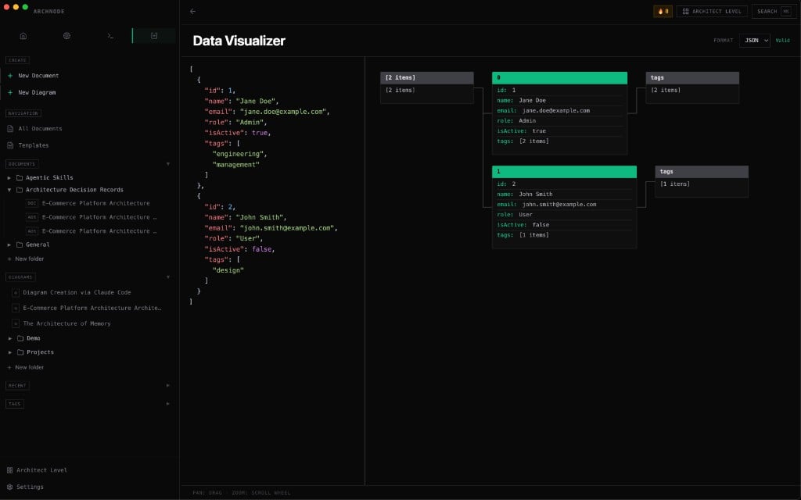Viewport: 801px width, 500px height.
Task: Click the Agentic Skills folder icon
Action: click(20, 177)
